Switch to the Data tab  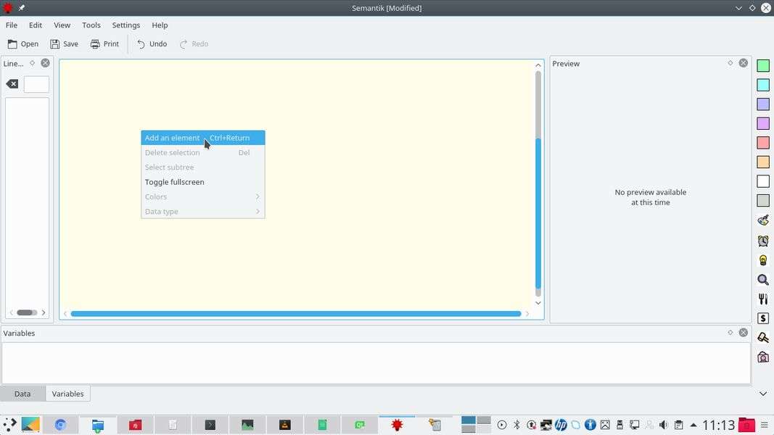22,394
